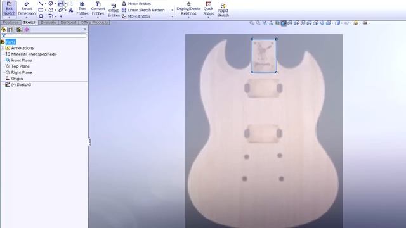Click the bottom-right handle of sketch picture

277,72
